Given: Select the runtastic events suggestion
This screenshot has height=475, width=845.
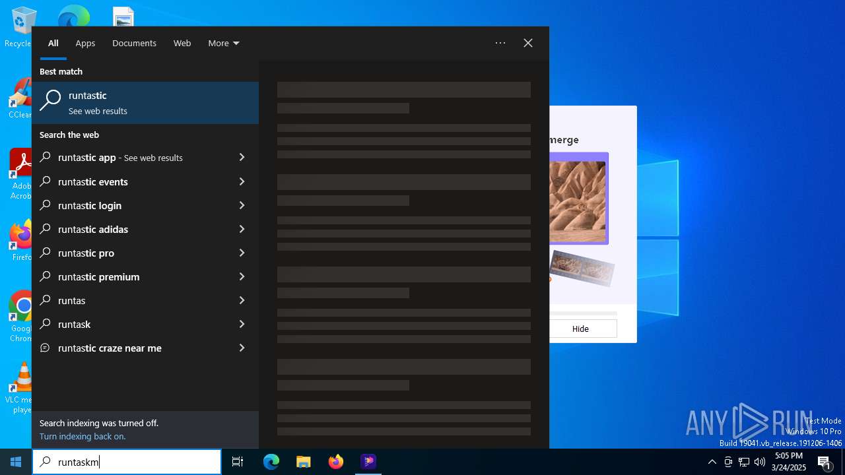Looking at the screenshot, I should (132, 181).
